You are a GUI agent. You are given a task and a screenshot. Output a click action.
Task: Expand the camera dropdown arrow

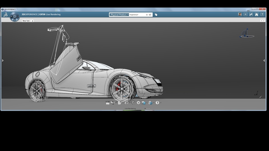tap(130, 103)
